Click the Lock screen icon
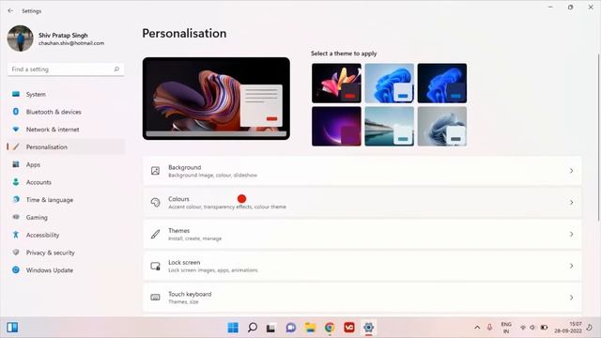Screen dimensions: 601x338 155,266
